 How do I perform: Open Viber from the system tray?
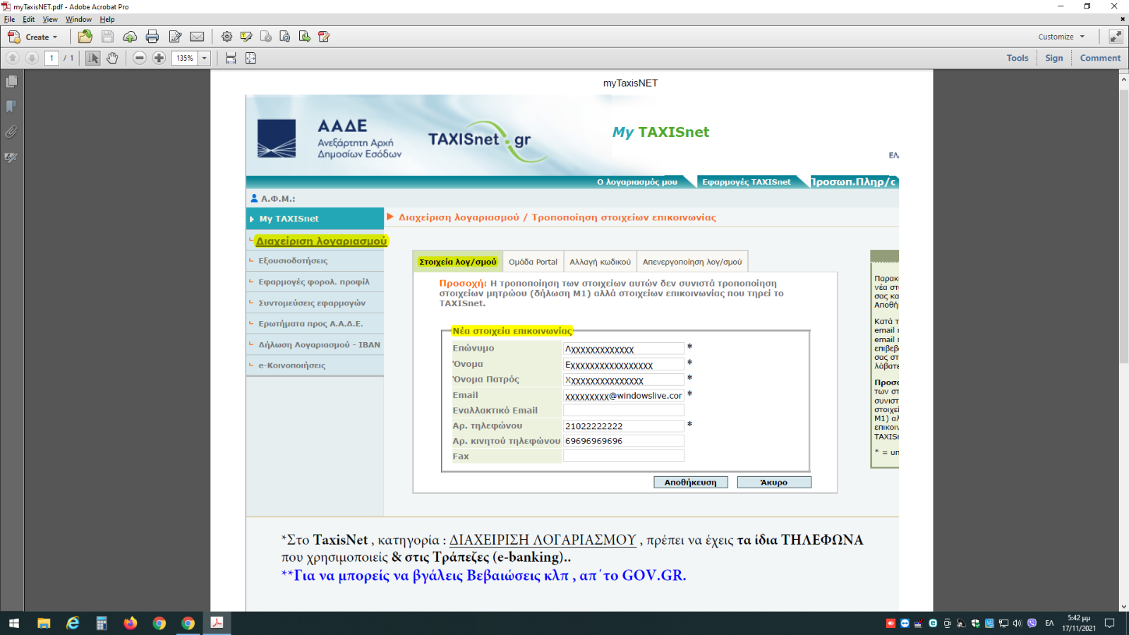pyautogui.click(x=1032, y=623)
